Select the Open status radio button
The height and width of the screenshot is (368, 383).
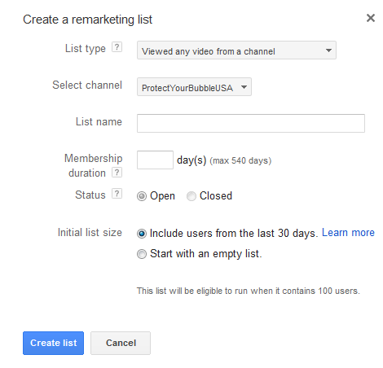point(142,196)
